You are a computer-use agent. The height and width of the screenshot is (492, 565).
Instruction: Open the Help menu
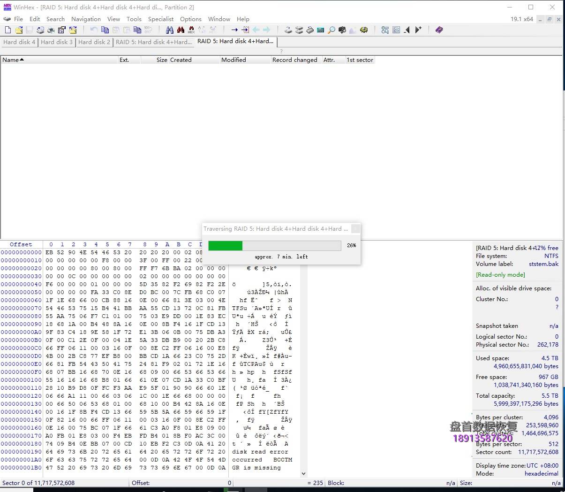pos(243,19)
